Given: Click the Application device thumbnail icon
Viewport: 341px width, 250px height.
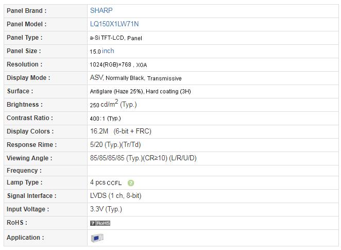Looking at the screenshot, I should click(x=97, y=238).
